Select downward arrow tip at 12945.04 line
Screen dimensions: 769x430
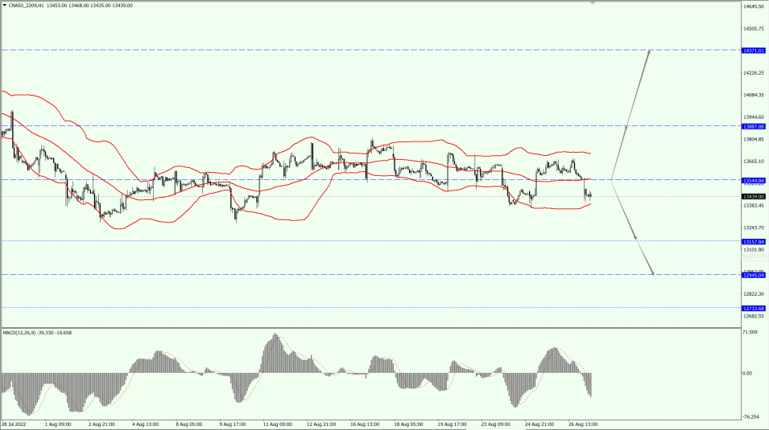click(652, 274)
